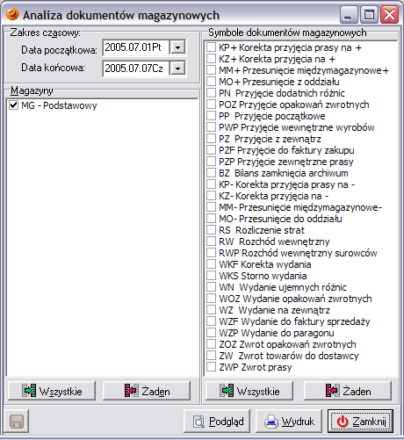Uncheck the MG - Podstawowy warehouse

(x=14, y=105)
